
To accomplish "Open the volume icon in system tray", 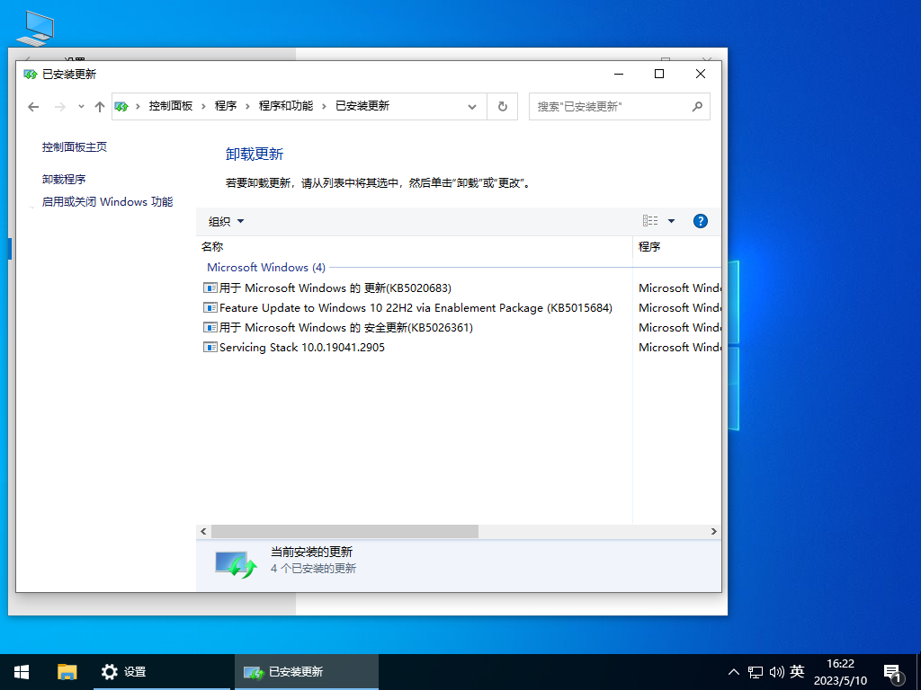I will [776, 671].
